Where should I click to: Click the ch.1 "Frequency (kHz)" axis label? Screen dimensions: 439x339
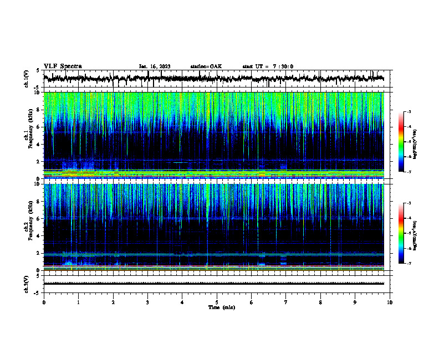click(30, 129)
